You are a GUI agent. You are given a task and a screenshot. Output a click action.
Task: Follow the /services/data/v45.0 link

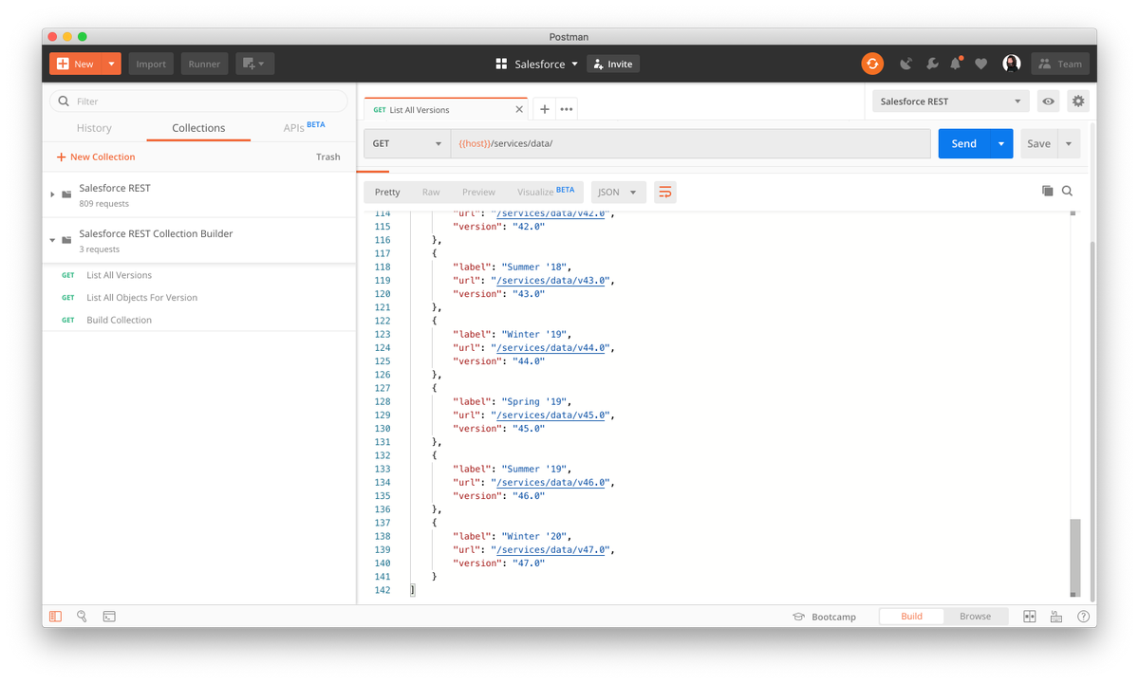552,415
